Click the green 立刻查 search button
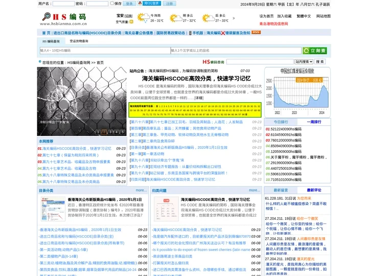Screen dimensions: 368x276 [315, 51]
